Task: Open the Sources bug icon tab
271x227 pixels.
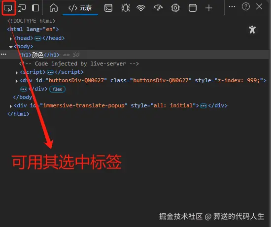Action: (x=126, y=8)
